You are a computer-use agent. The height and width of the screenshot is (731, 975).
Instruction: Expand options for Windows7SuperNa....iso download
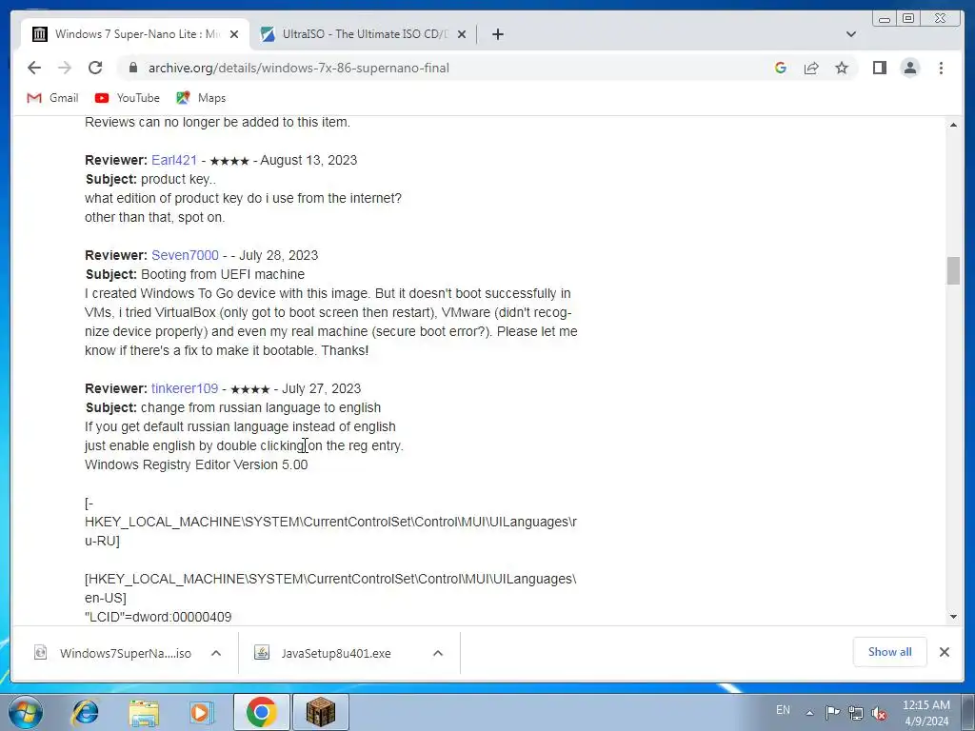pyautogui.click(x=216, y=653)
